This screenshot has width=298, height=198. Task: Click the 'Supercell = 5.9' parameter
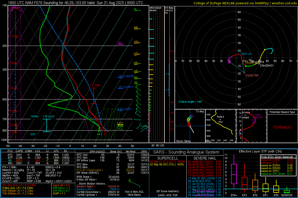click(61, 185)
